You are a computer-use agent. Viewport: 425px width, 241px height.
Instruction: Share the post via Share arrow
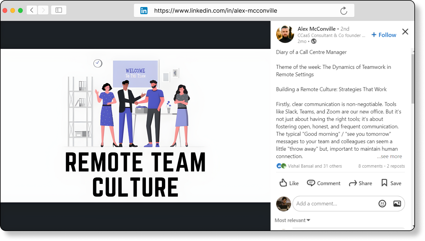click(x=360, y=183)
